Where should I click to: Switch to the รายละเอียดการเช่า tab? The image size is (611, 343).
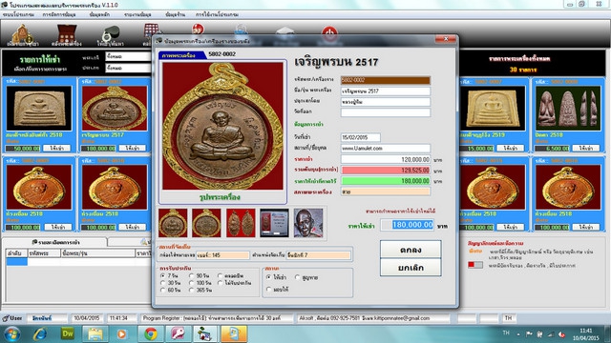pyautogui.click(x=54, y=242)
